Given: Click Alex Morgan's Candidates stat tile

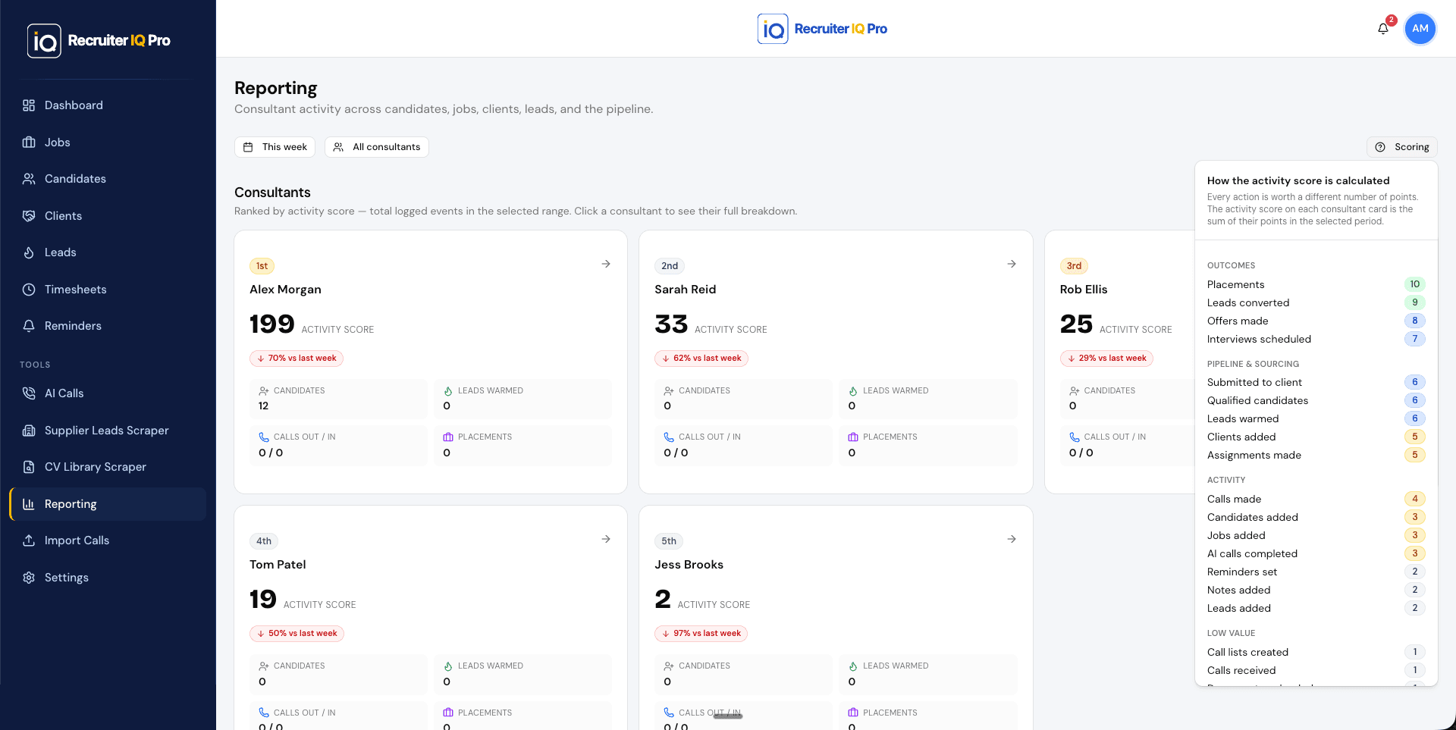Looking at the screenshot, I should (x=338, y=399).
